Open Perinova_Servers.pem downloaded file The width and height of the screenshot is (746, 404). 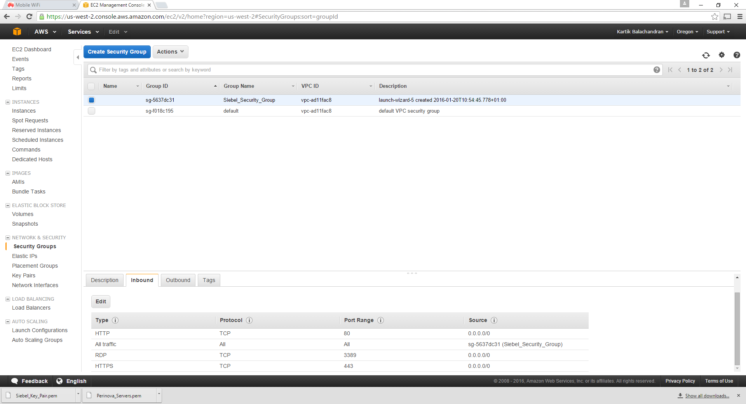click(x=119, y=396)
